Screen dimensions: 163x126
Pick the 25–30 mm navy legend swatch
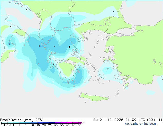[52, 123]
